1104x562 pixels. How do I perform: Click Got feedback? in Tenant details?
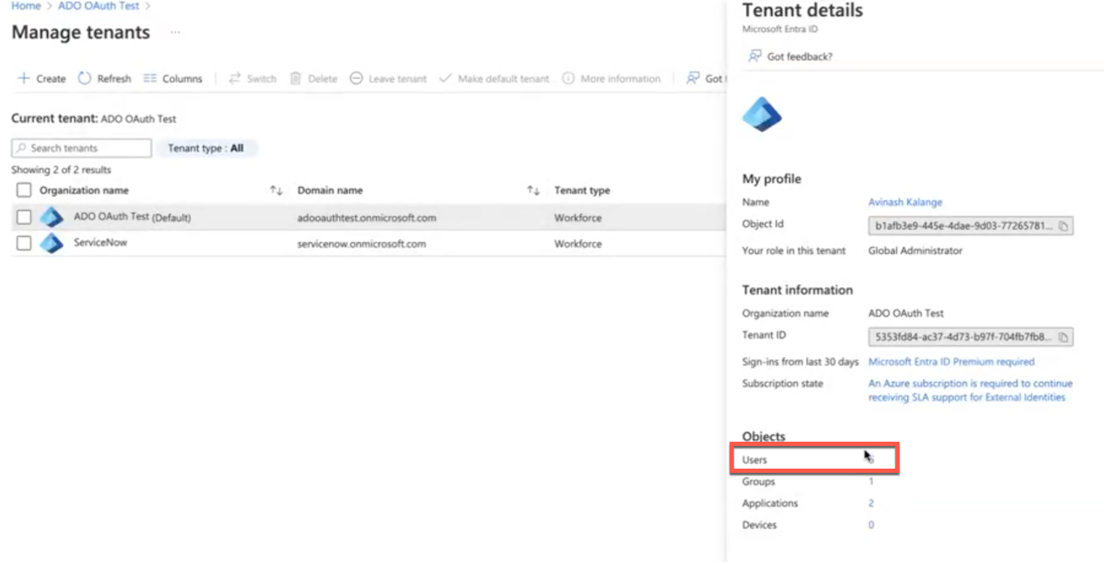(790, 56)
